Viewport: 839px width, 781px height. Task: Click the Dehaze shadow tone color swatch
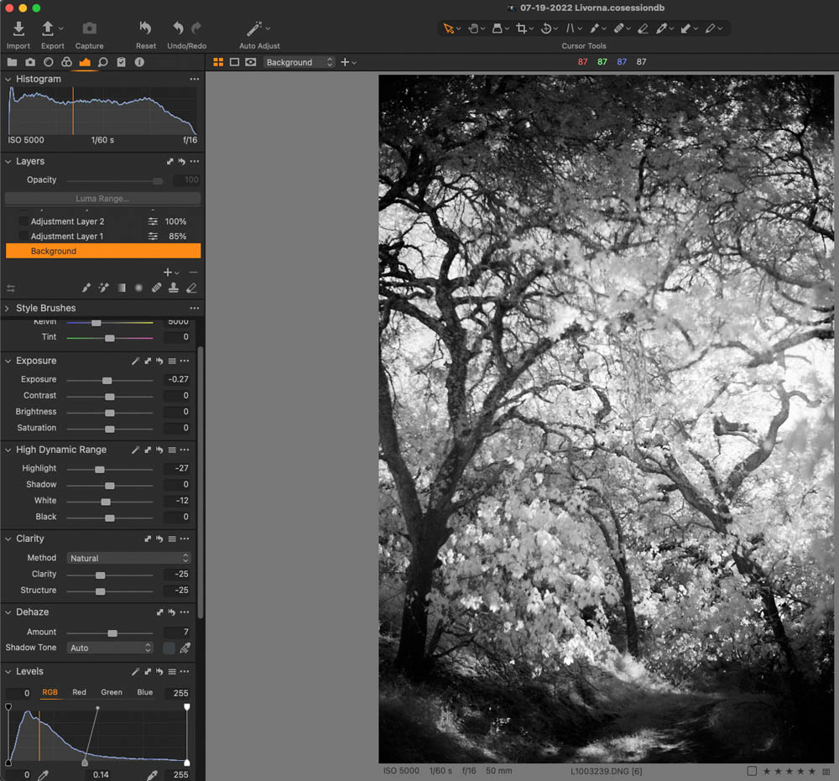click(169, 648)
